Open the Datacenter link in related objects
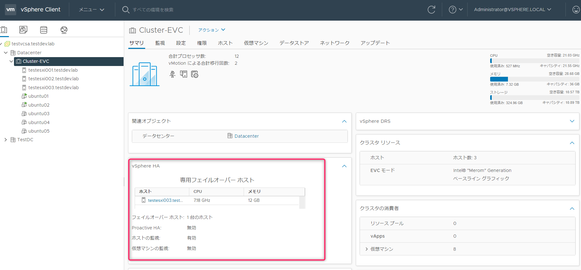 [247, 136]
